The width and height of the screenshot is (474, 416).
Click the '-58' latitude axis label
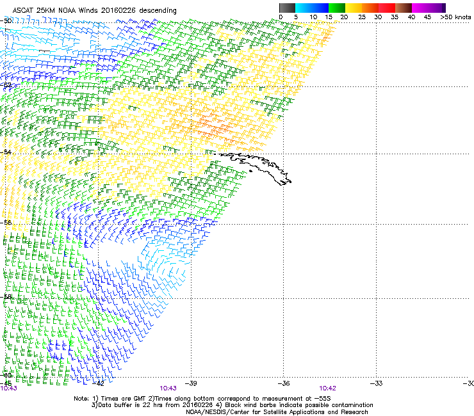[x=6, y=297]
